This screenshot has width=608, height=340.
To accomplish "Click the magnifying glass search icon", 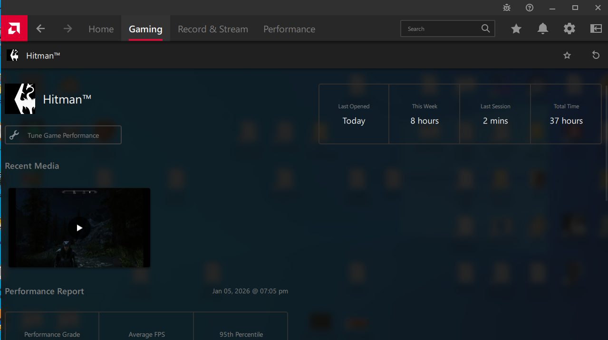I will click(x=485, y=28).
